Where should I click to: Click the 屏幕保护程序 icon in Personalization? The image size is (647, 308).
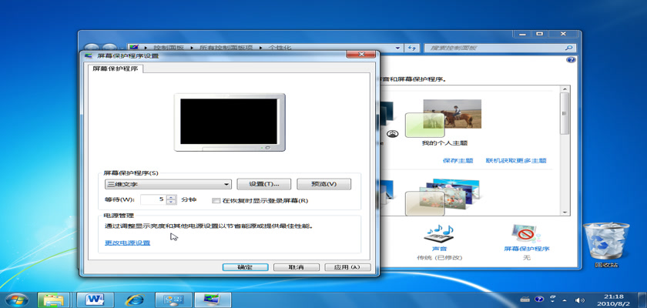pos(526,233)
